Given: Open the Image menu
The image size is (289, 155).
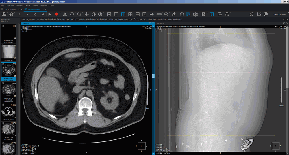Looking at the screenshot, I should pyautogui.click(x=35, y=5).
